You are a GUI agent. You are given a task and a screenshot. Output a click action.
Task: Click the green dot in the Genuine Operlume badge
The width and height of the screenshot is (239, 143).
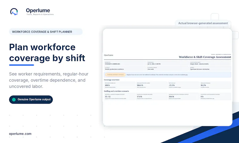(14, 100)
